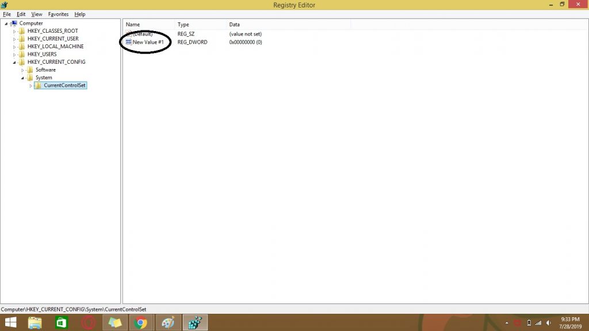Collapse HKEY_CURRENT_CONFIG key
589x331 pixels.
tap(14, 62)
